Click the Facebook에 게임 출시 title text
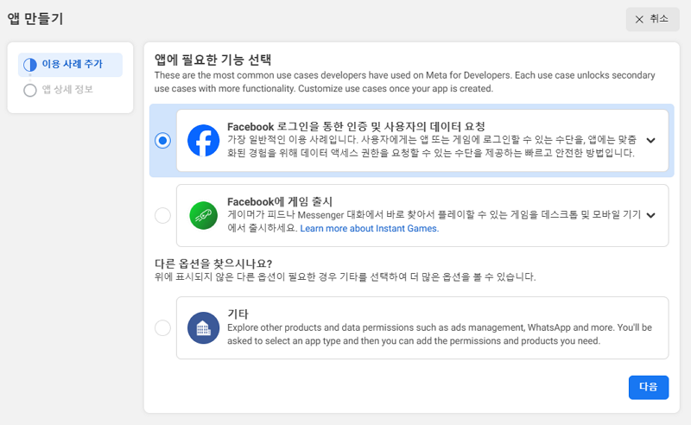 (x=280, y=202)
